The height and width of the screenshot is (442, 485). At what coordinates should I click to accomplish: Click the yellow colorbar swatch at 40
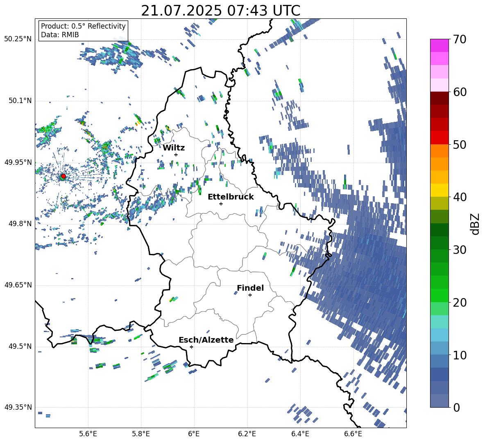coord(439,190)
